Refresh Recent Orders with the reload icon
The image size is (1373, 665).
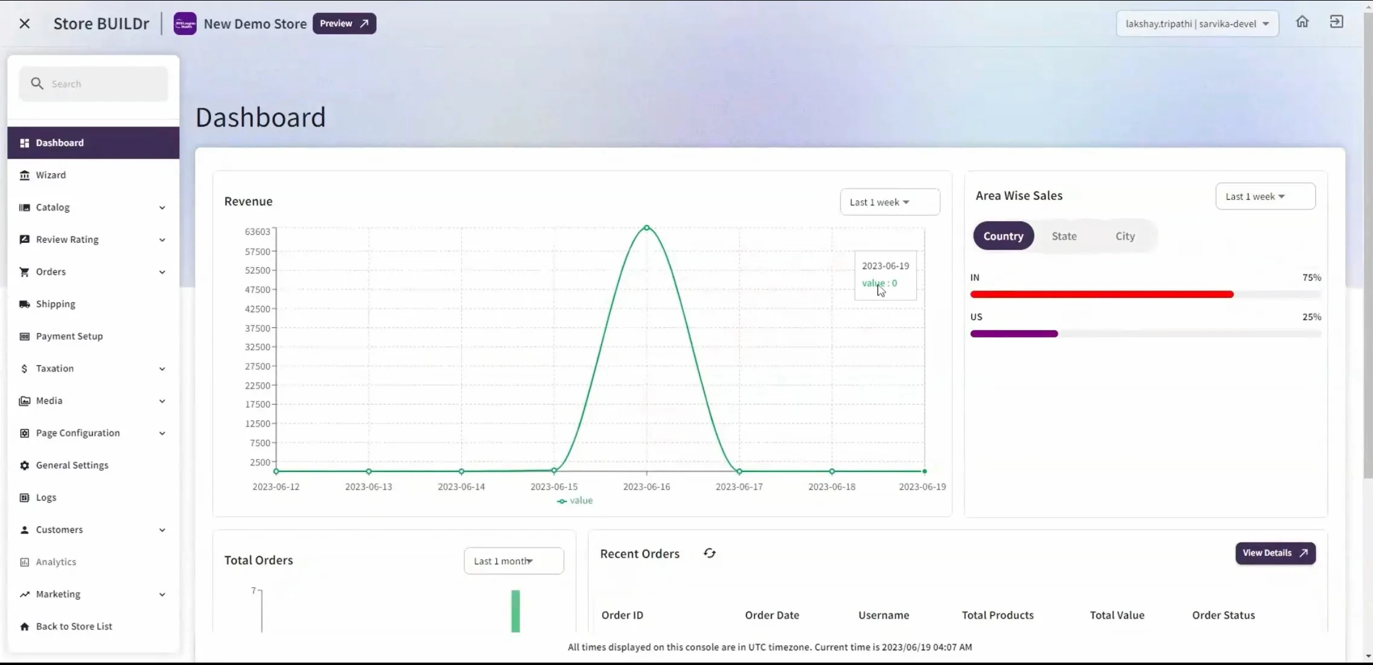click(710, 553)
